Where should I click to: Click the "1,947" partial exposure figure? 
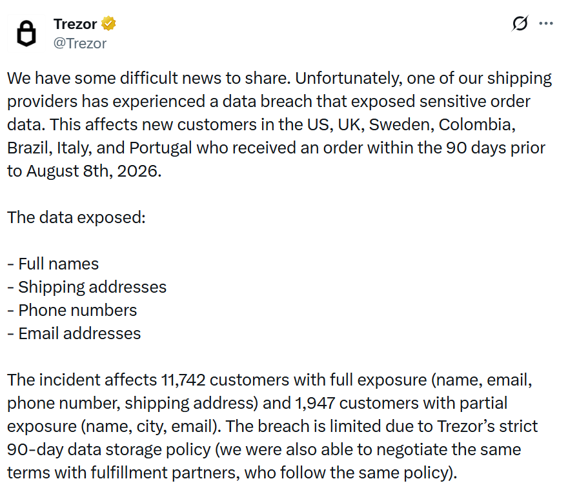pos(315,403)
